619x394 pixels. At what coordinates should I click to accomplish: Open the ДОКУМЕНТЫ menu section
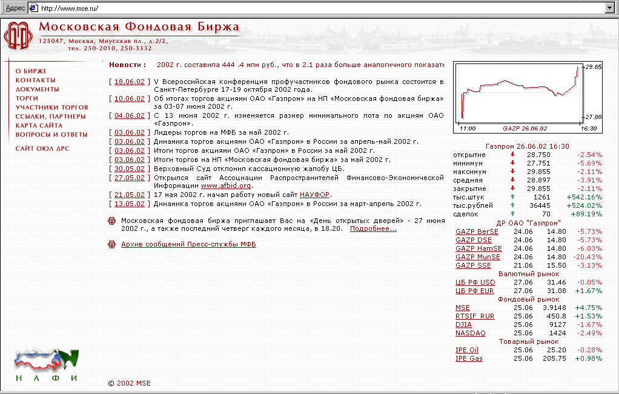point(37,89)
